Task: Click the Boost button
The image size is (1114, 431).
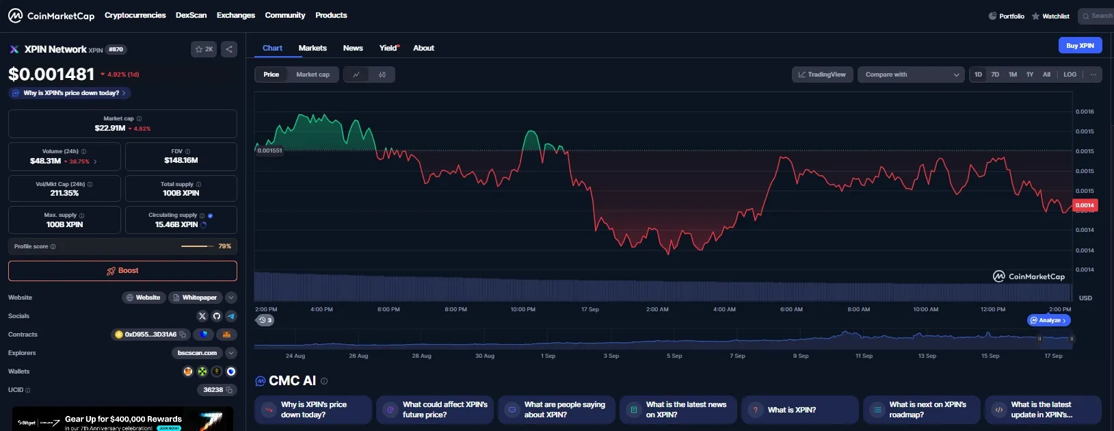Action: click(122, 271)
